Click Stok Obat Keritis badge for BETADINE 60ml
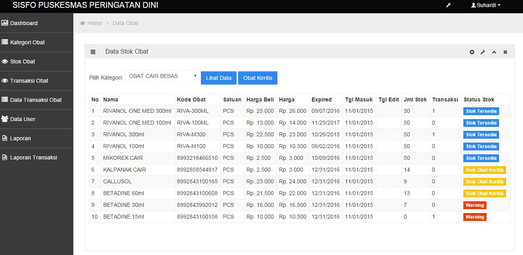The image size is (523, 255). coord(485,194)
